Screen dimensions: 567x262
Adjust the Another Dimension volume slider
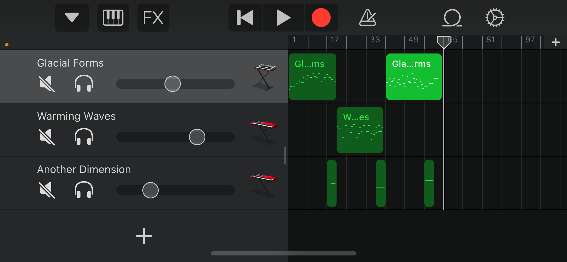(x=151, y=190)
